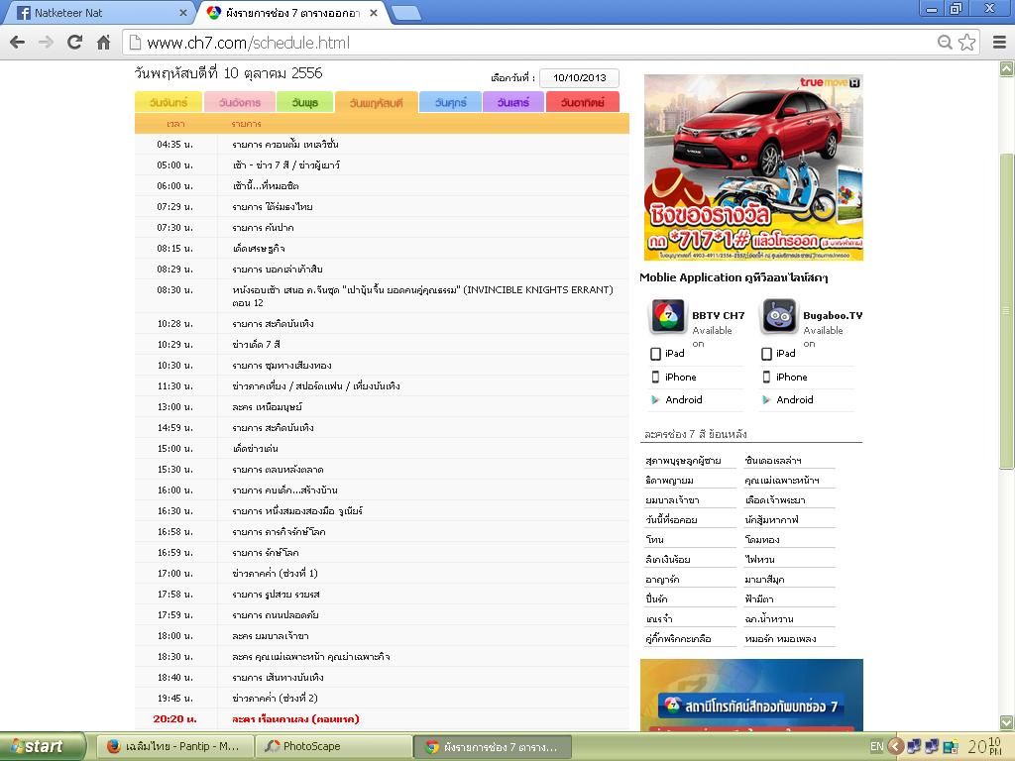Click the Firefox Pantip taskbar item
1015x761 pixels.
172,746
